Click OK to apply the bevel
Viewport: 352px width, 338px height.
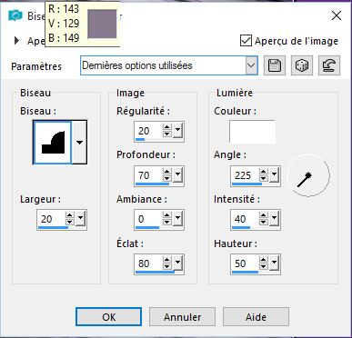(x=108, y=317)
